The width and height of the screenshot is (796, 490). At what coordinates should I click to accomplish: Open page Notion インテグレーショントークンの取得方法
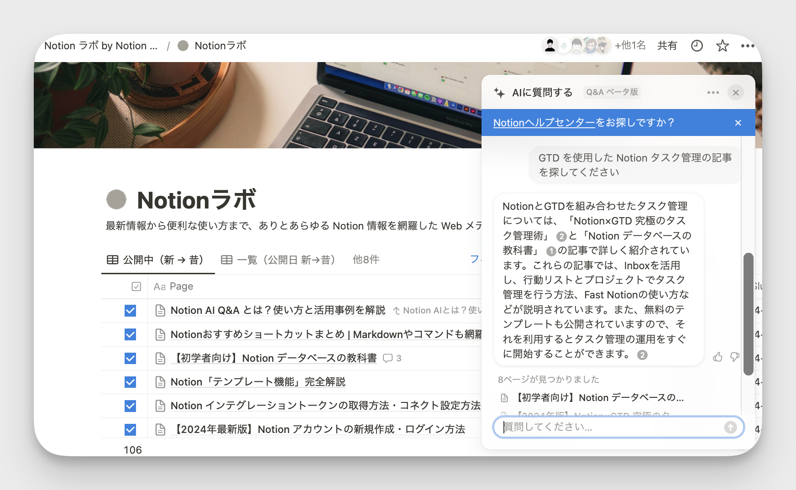pos(325,406)
